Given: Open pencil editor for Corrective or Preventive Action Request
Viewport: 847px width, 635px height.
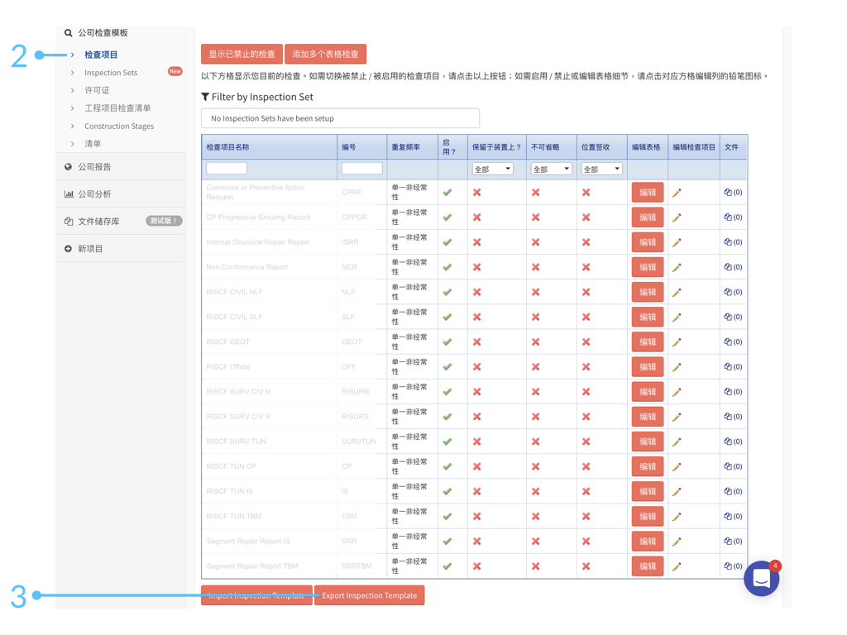Looking at the screenshot, I should click(677, 193).
